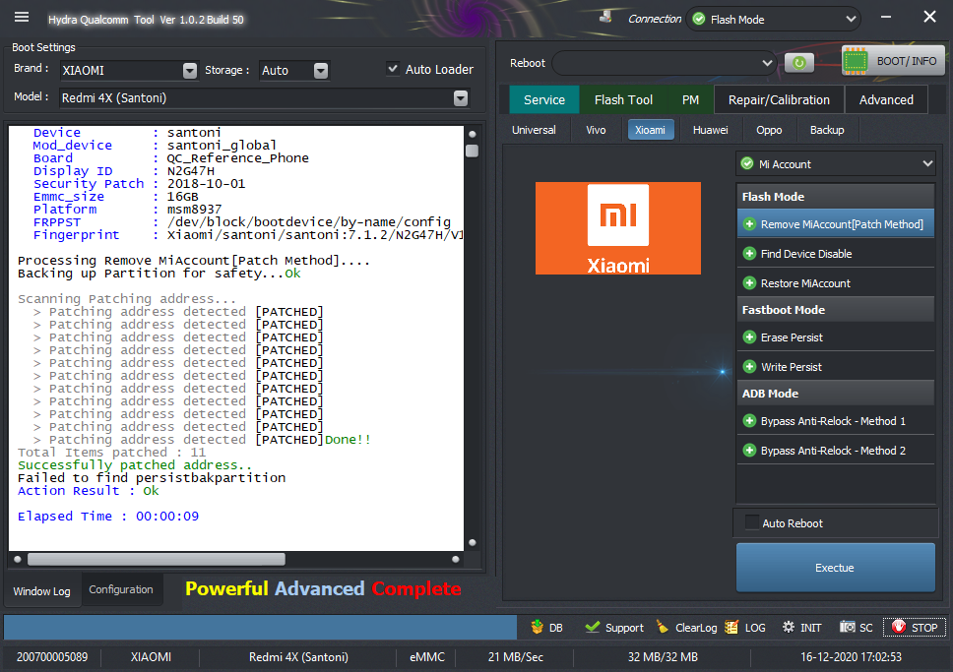Select Remove MiAccount[Patch Method] option
Screen dimensions: 953x672
click(836, 224)
